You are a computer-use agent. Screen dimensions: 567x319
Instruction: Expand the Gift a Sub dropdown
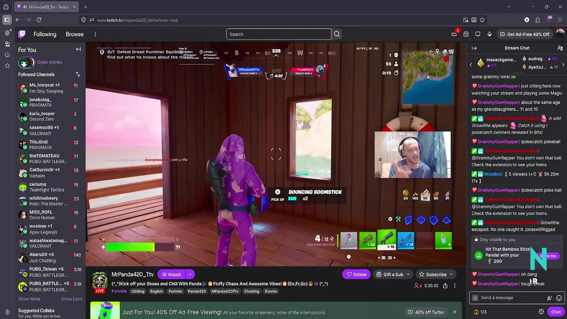(x=408, y=274)
